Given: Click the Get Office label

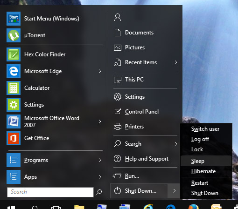Looking at the screenshot, I should pyautogui.click(x=36, y=138).
